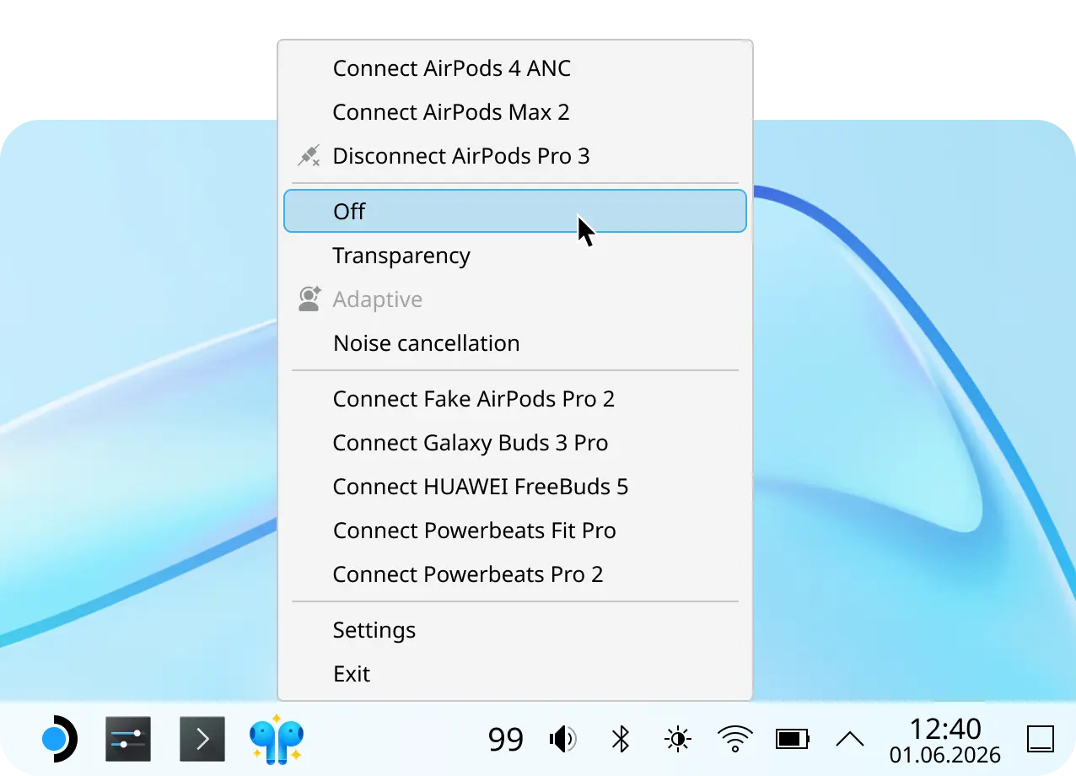This screenshot has width=1076, height=776.
Task: Click the volume speaker tray icon
Action: pos(562,741)
